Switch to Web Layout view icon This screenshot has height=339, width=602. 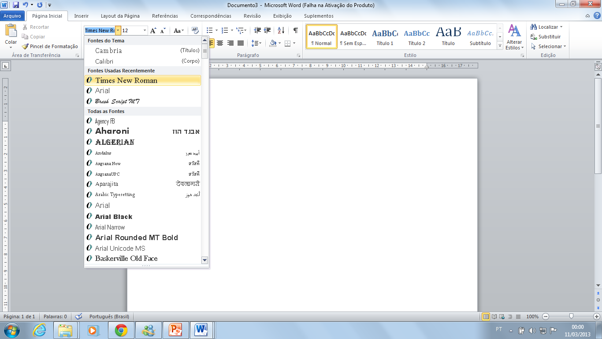click(x=502, y=316)
